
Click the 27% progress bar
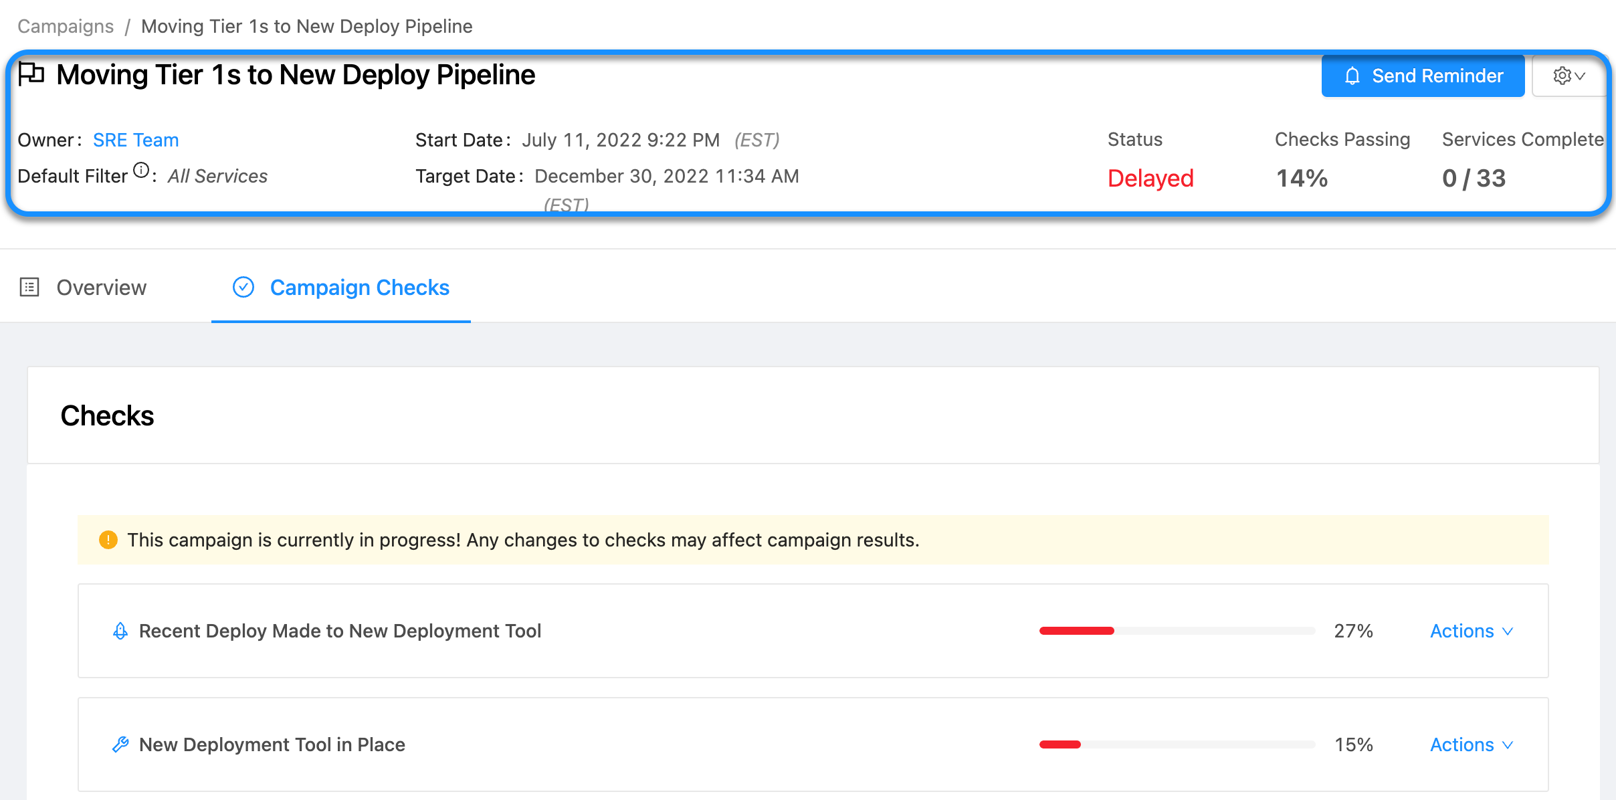pos(1176,631)
